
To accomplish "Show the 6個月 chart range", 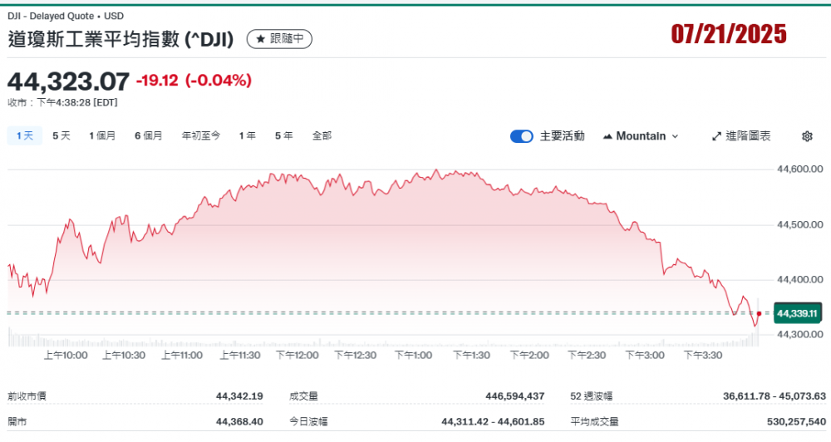I will [x=149, y=135].
